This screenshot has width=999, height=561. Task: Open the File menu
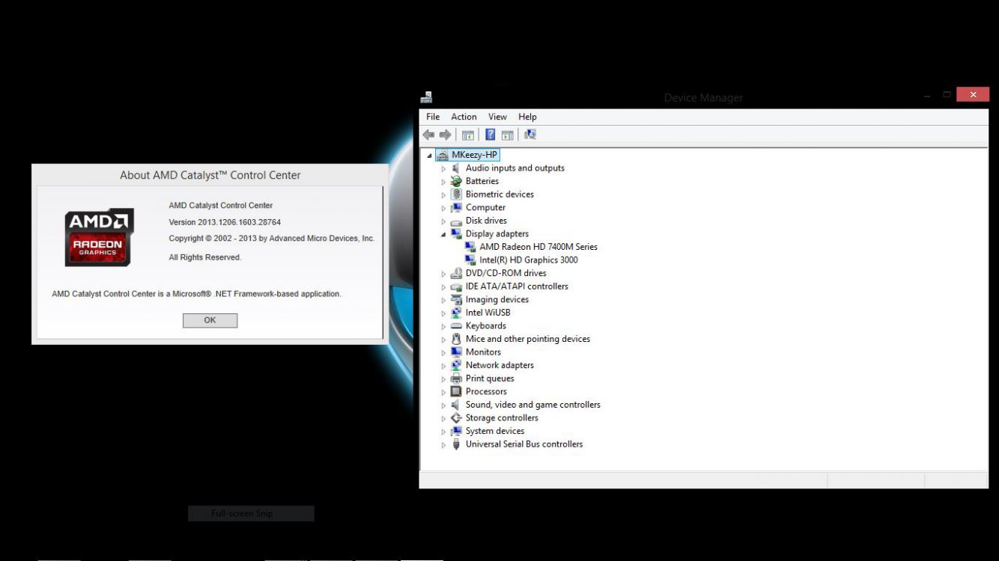click(433, 117)
